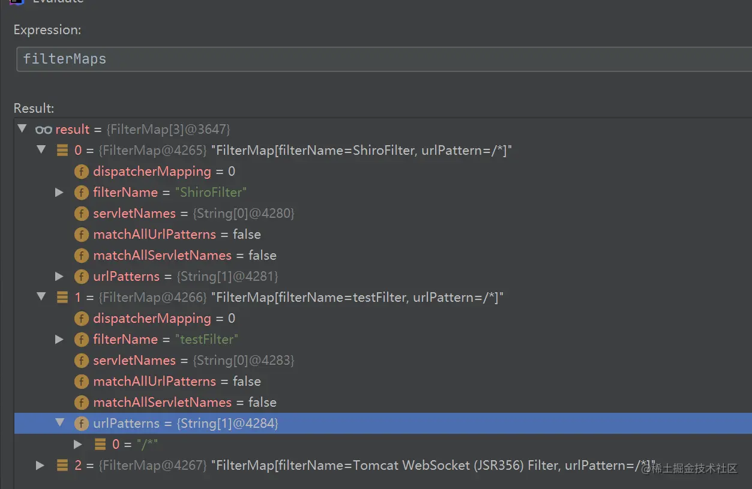
Task: Select dispatcherMapping = 0 under ShiroFilter
Action: 383,172
